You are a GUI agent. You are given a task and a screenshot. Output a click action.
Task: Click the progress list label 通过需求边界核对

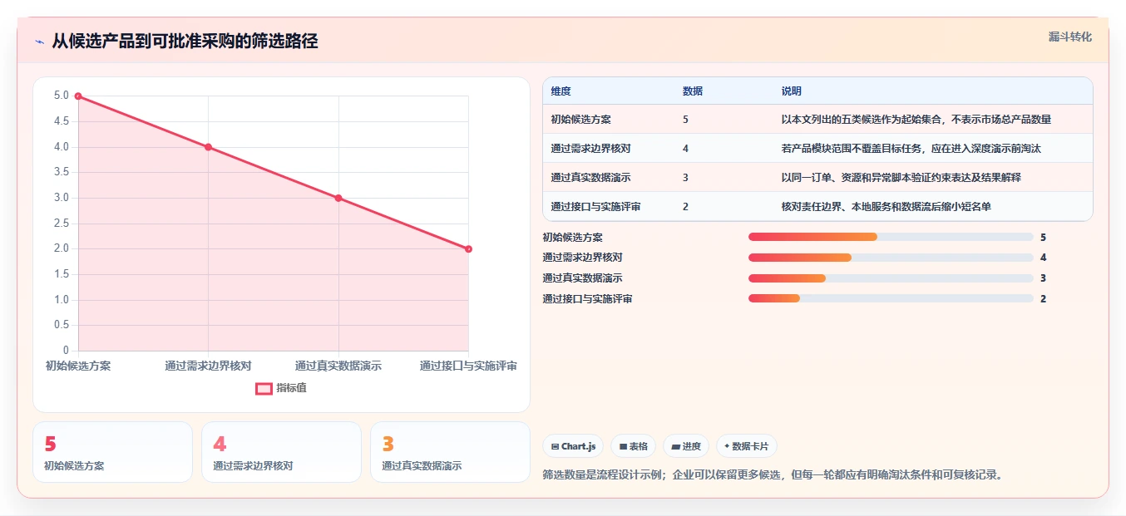pos(583,258)
